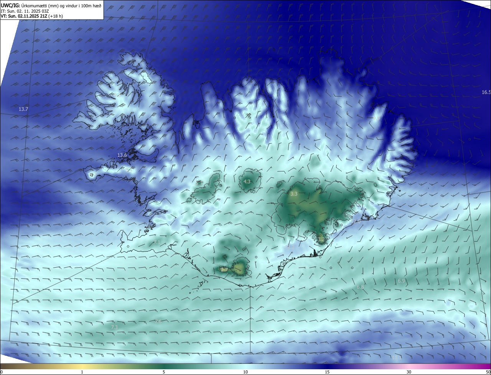The height and width of the screenshot is (375, 491).
Task: Click the color scale at the 5 tick
Action: pos(164,372)
